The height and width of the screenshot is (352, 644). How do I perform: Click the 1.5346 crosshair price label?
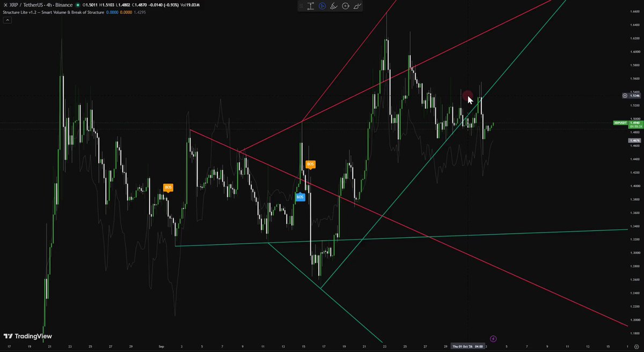coord(635,95)
